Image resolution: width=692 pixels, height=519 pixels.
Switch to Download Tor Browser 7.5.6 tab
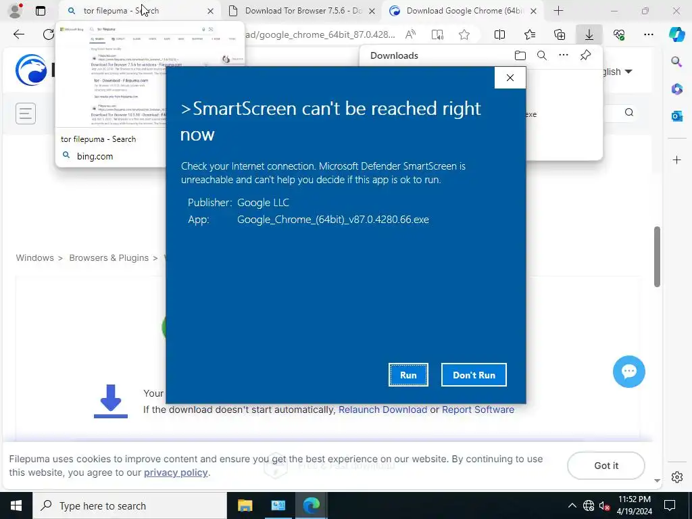pos(303,11)
